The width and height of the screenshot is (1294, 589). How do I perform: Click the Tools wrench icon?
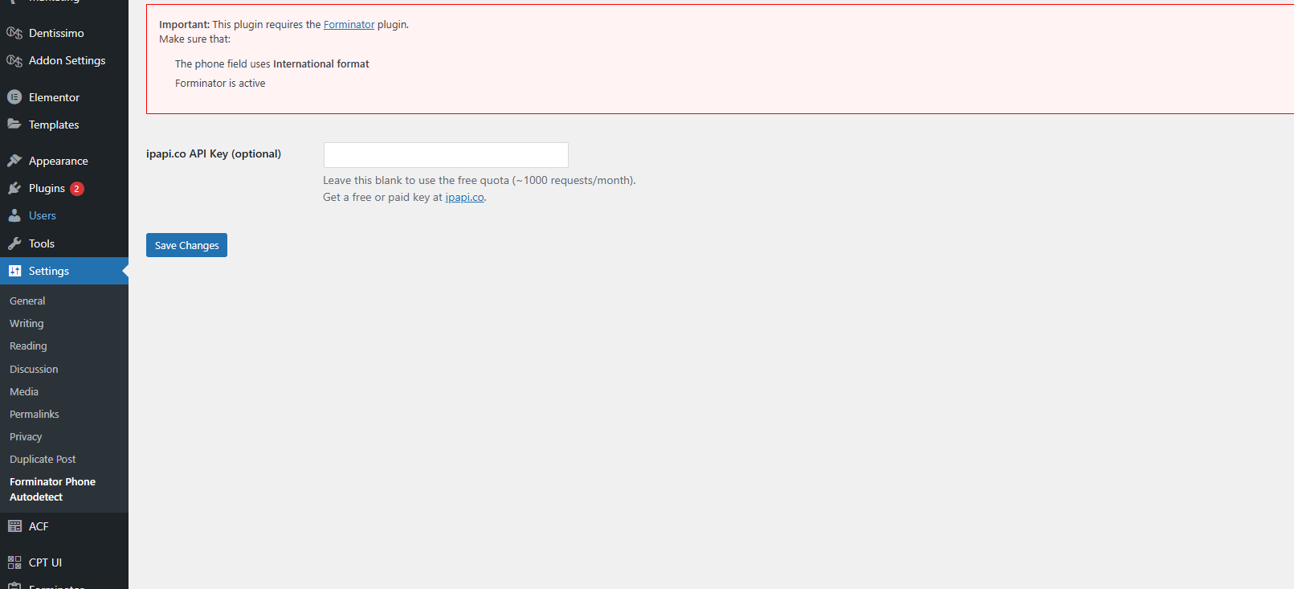click(x=14, y=243)
